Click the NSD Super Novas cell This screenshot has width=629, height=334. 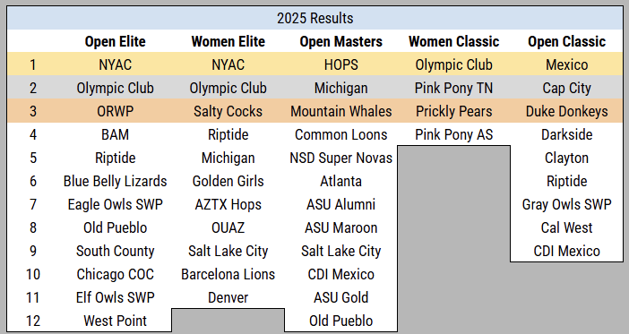tap(341, 158)
